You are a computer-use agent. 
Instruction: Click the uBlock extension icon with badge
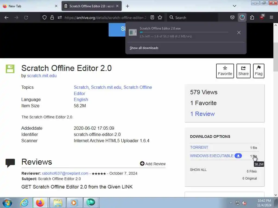[x=262, y=17]
